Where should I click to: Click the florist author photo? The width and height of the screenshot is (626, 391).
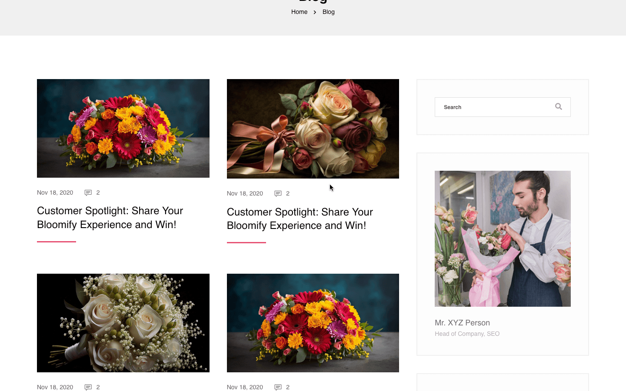[x=503, y=239]
